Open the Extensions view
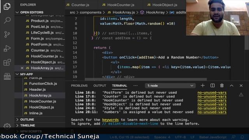The width and height of the screenshot is (249, 140). tap(7, 62)
